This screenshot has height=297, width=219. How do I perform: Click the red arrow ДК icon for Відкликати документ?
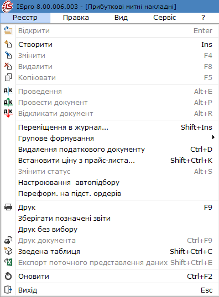pos(8,113)
